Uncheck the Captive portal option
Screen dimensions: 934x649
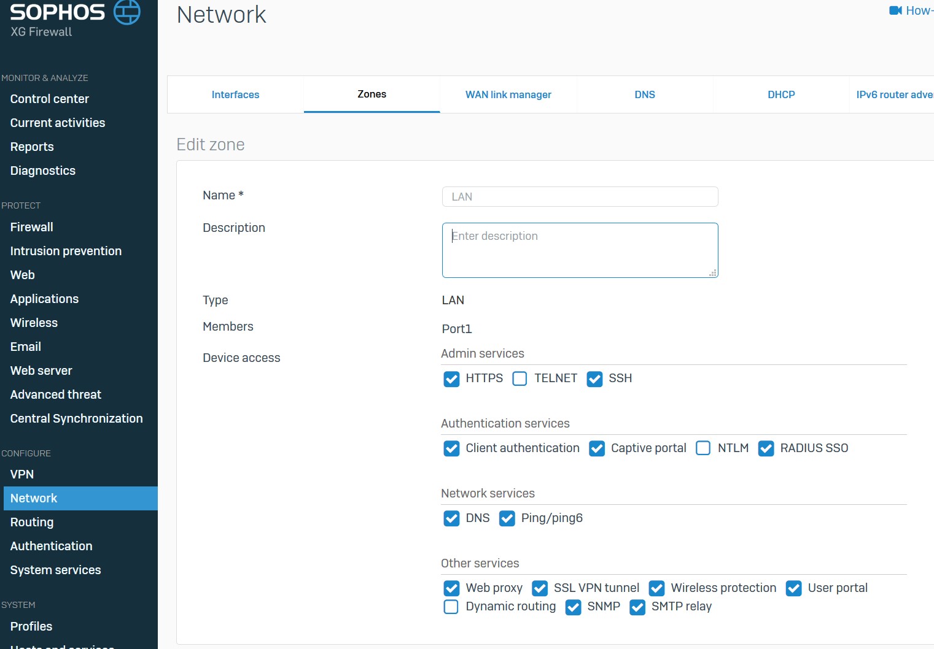[596, 448]
